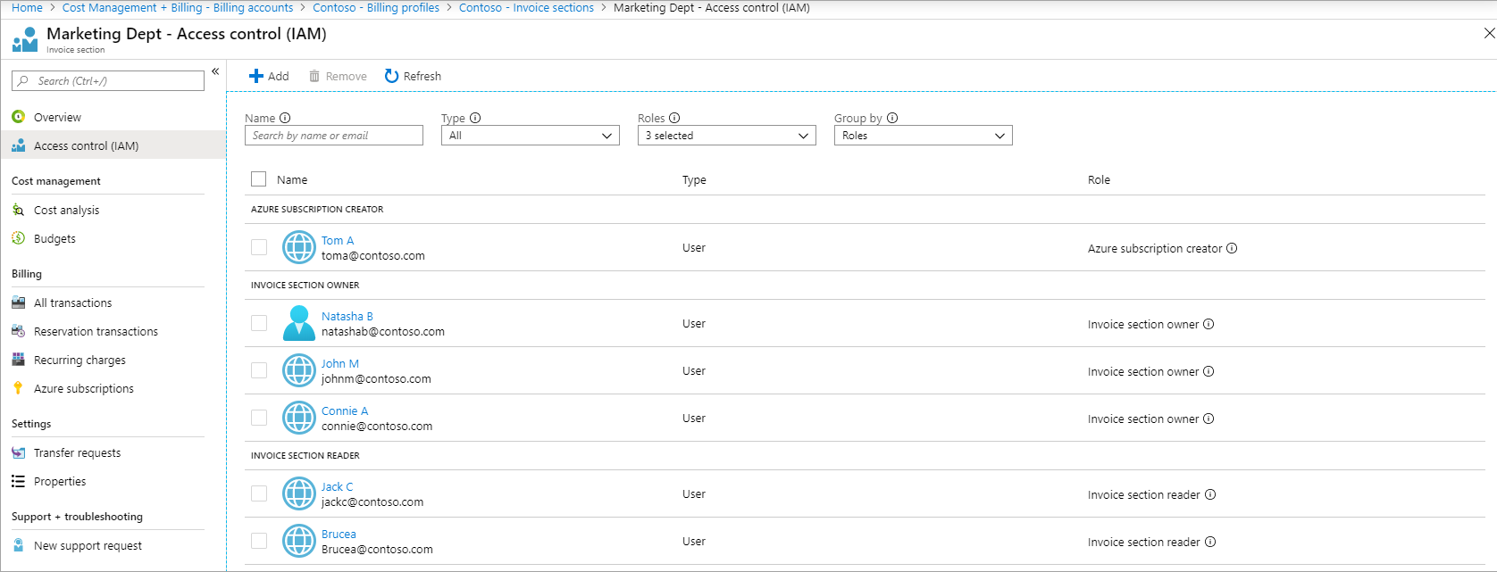Screen dimensions: 1497x572
Task: Click the info icon next to Group by
Action: point(892,118)
